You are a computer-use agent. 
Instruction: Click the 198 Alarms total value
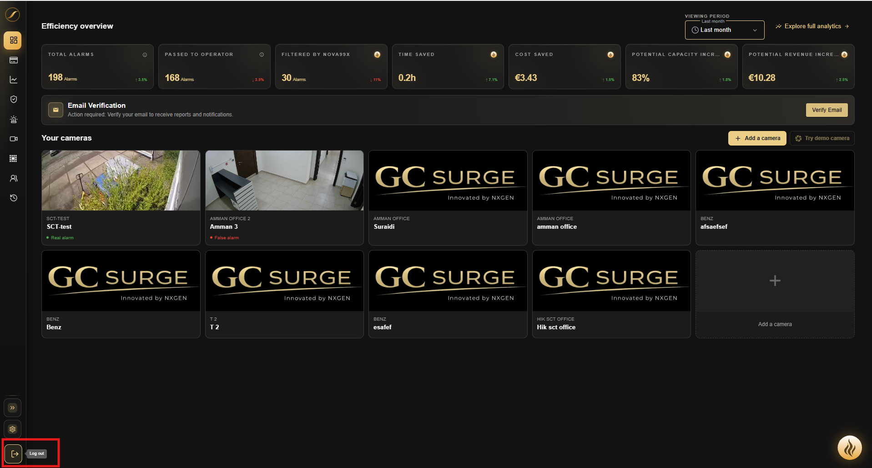(62, 78)
